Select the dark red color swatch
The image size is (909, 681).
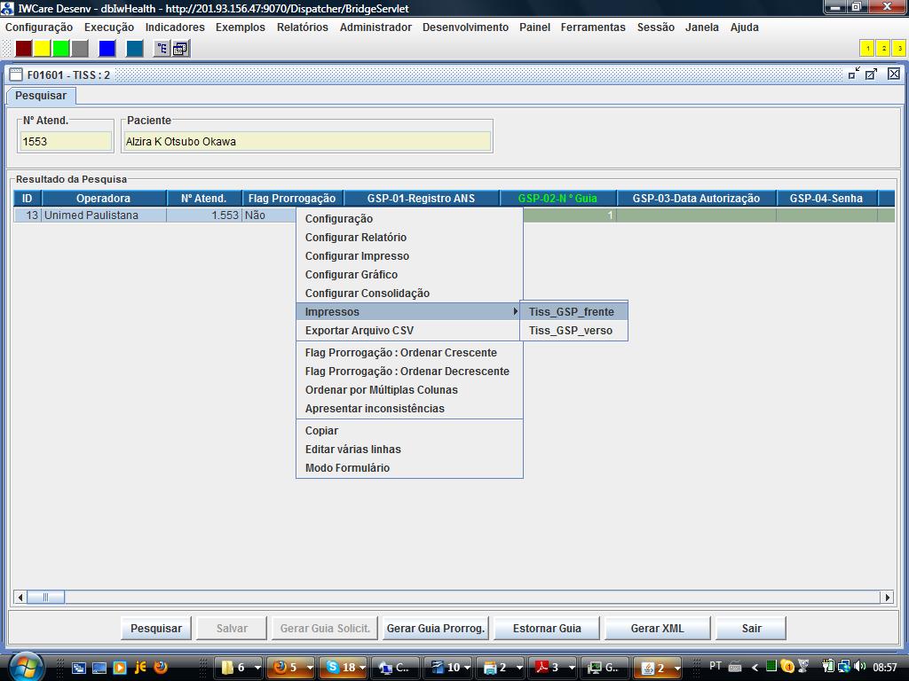24,49
